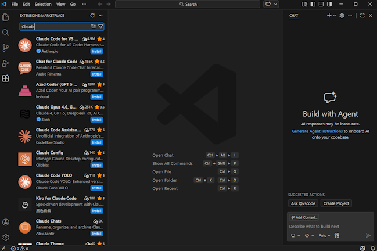Click Create Project suggested action
The image size is (377, 251).
(336, 203)
